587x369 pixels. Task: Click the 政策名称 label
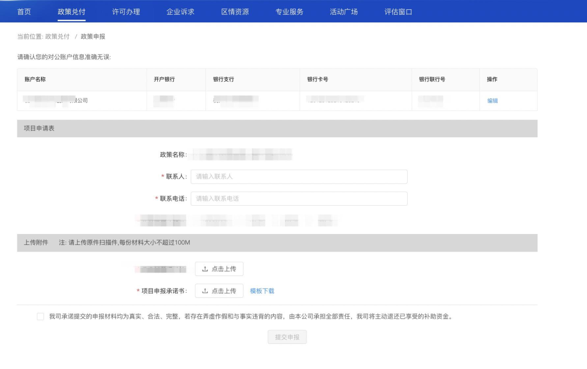173,155
